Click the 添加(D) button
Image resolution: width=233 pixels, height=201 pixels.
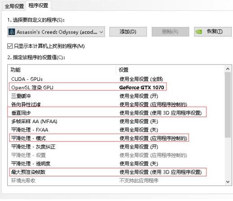(128, 32)
